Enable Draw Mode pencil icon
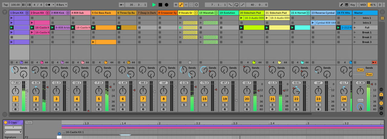Viewport: 387px width, 139px height. 341,5
